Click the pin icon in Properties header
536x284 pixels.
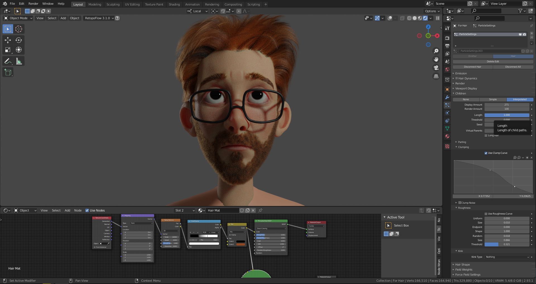pyautogui.click(x=531, y=26)
